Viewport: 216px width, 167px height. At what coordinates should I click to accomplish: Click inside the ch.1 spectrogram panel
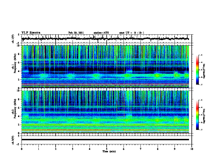click(105, 67)
